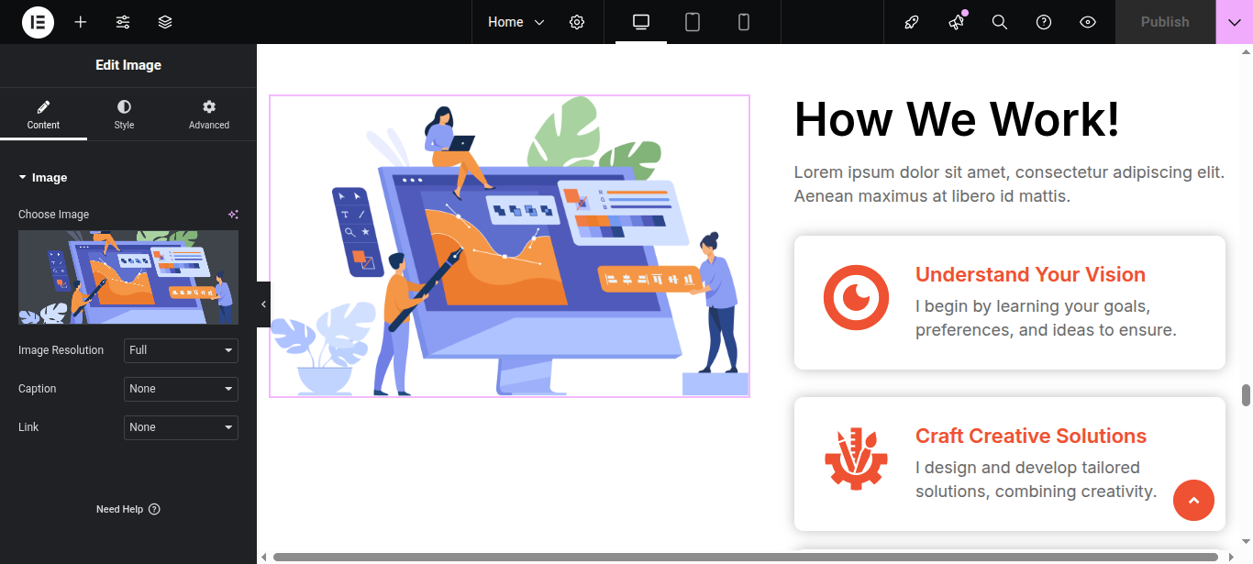Add a new element with plus icon
Screen dimensions: 1253x564
point(81,22)
